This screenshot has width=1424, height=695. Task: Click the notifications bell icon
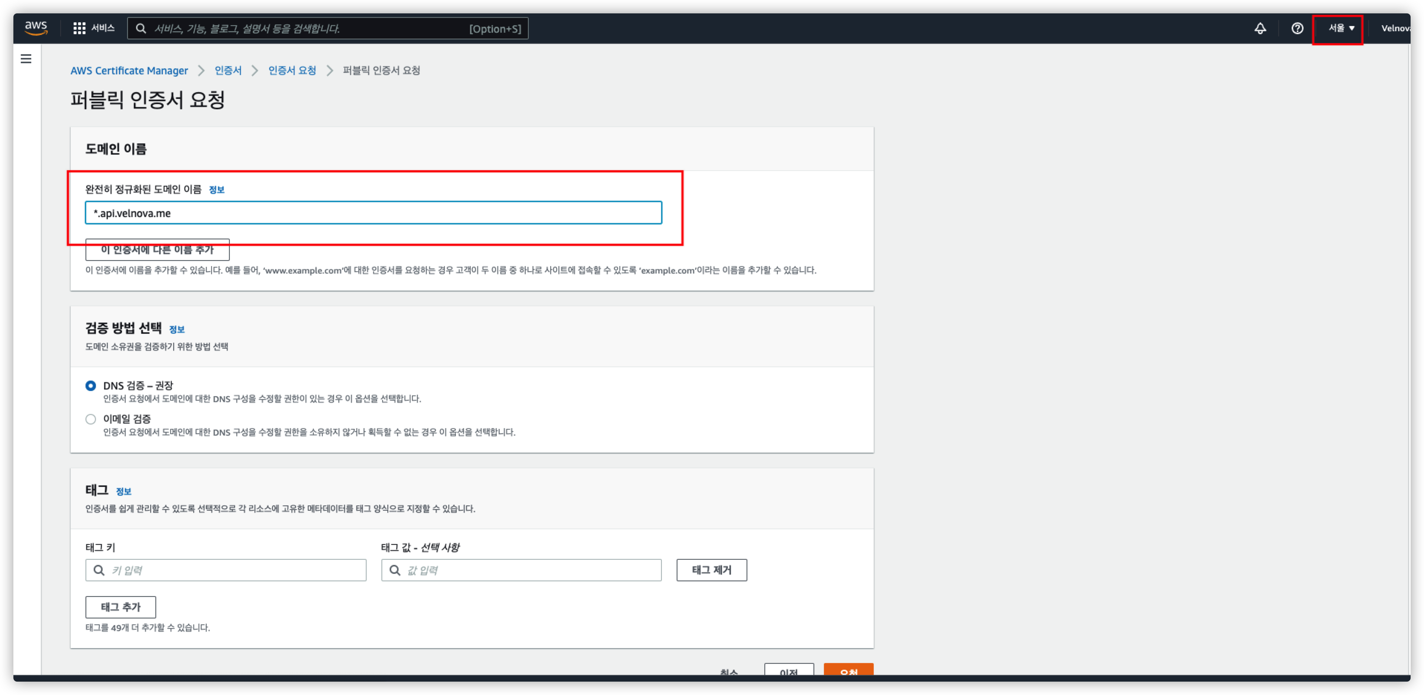tap(1260, 28)
